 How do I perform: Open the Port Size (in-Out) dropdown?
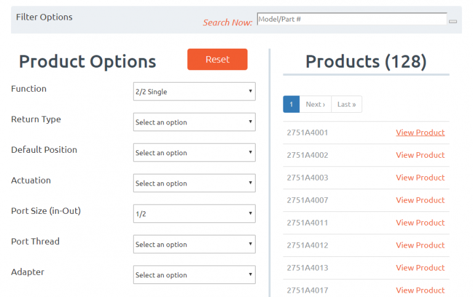point(194,214)
